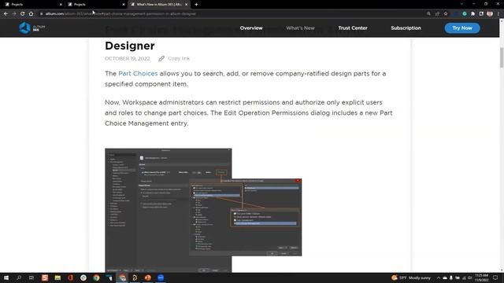Click the page vertical scrollbar thumb

502,57
